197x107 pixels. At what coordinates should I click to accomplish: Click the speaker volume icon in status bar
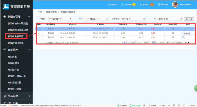pyautogui.click(x=184, y=106)
